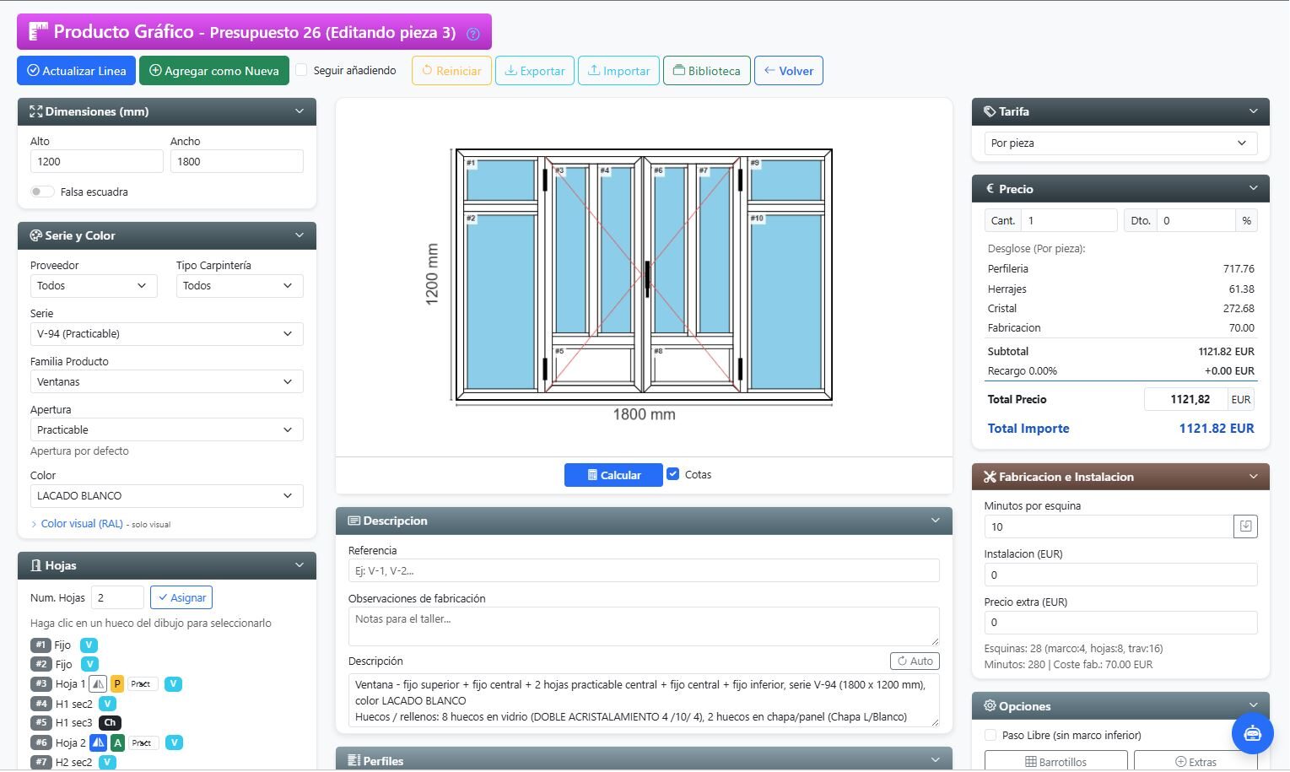Open the Serie V-94 (Practicable) dropdown
1290x772 pixels.
coord(166,334)
